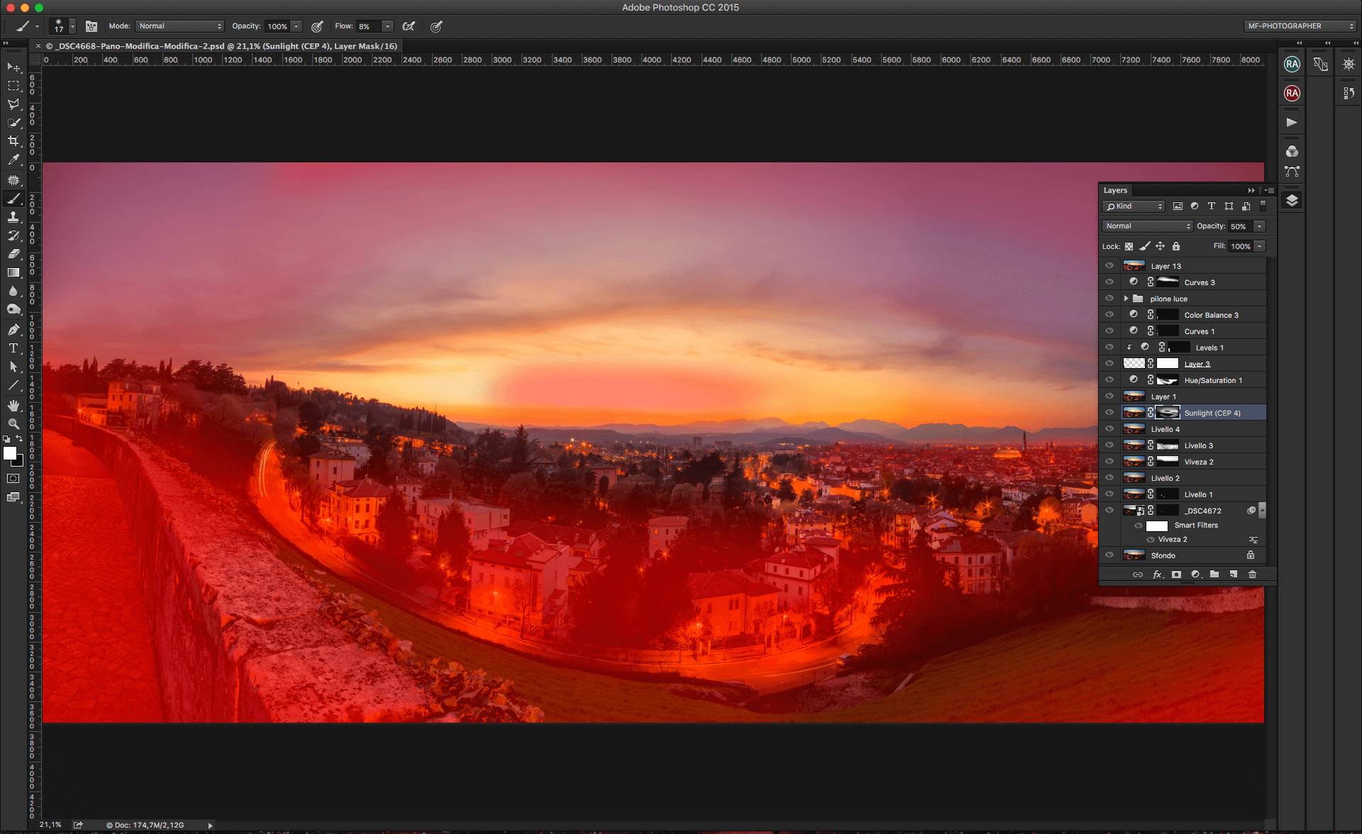Viewport: 1362px width, 834px height.
Task: Toggle visibility of the Sfondo layer
Action: pyautogui.click(x=1109, y=555)
